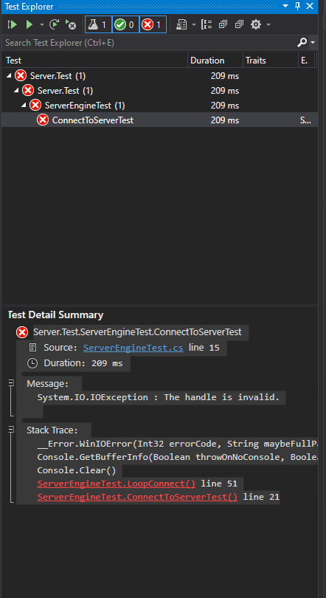Click the Run selected tests play icon
The height and width of the screenshot is (598, 326).
pyautogui.click(x=29, y=25)
